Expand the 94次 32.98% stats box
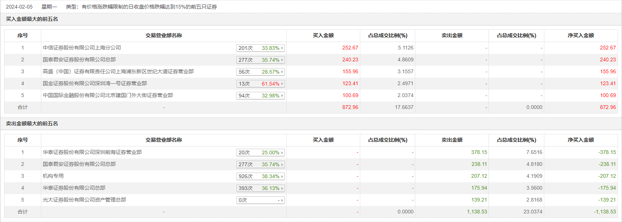Viewport: 622px width, 222px height. click(x=260, y=96)
